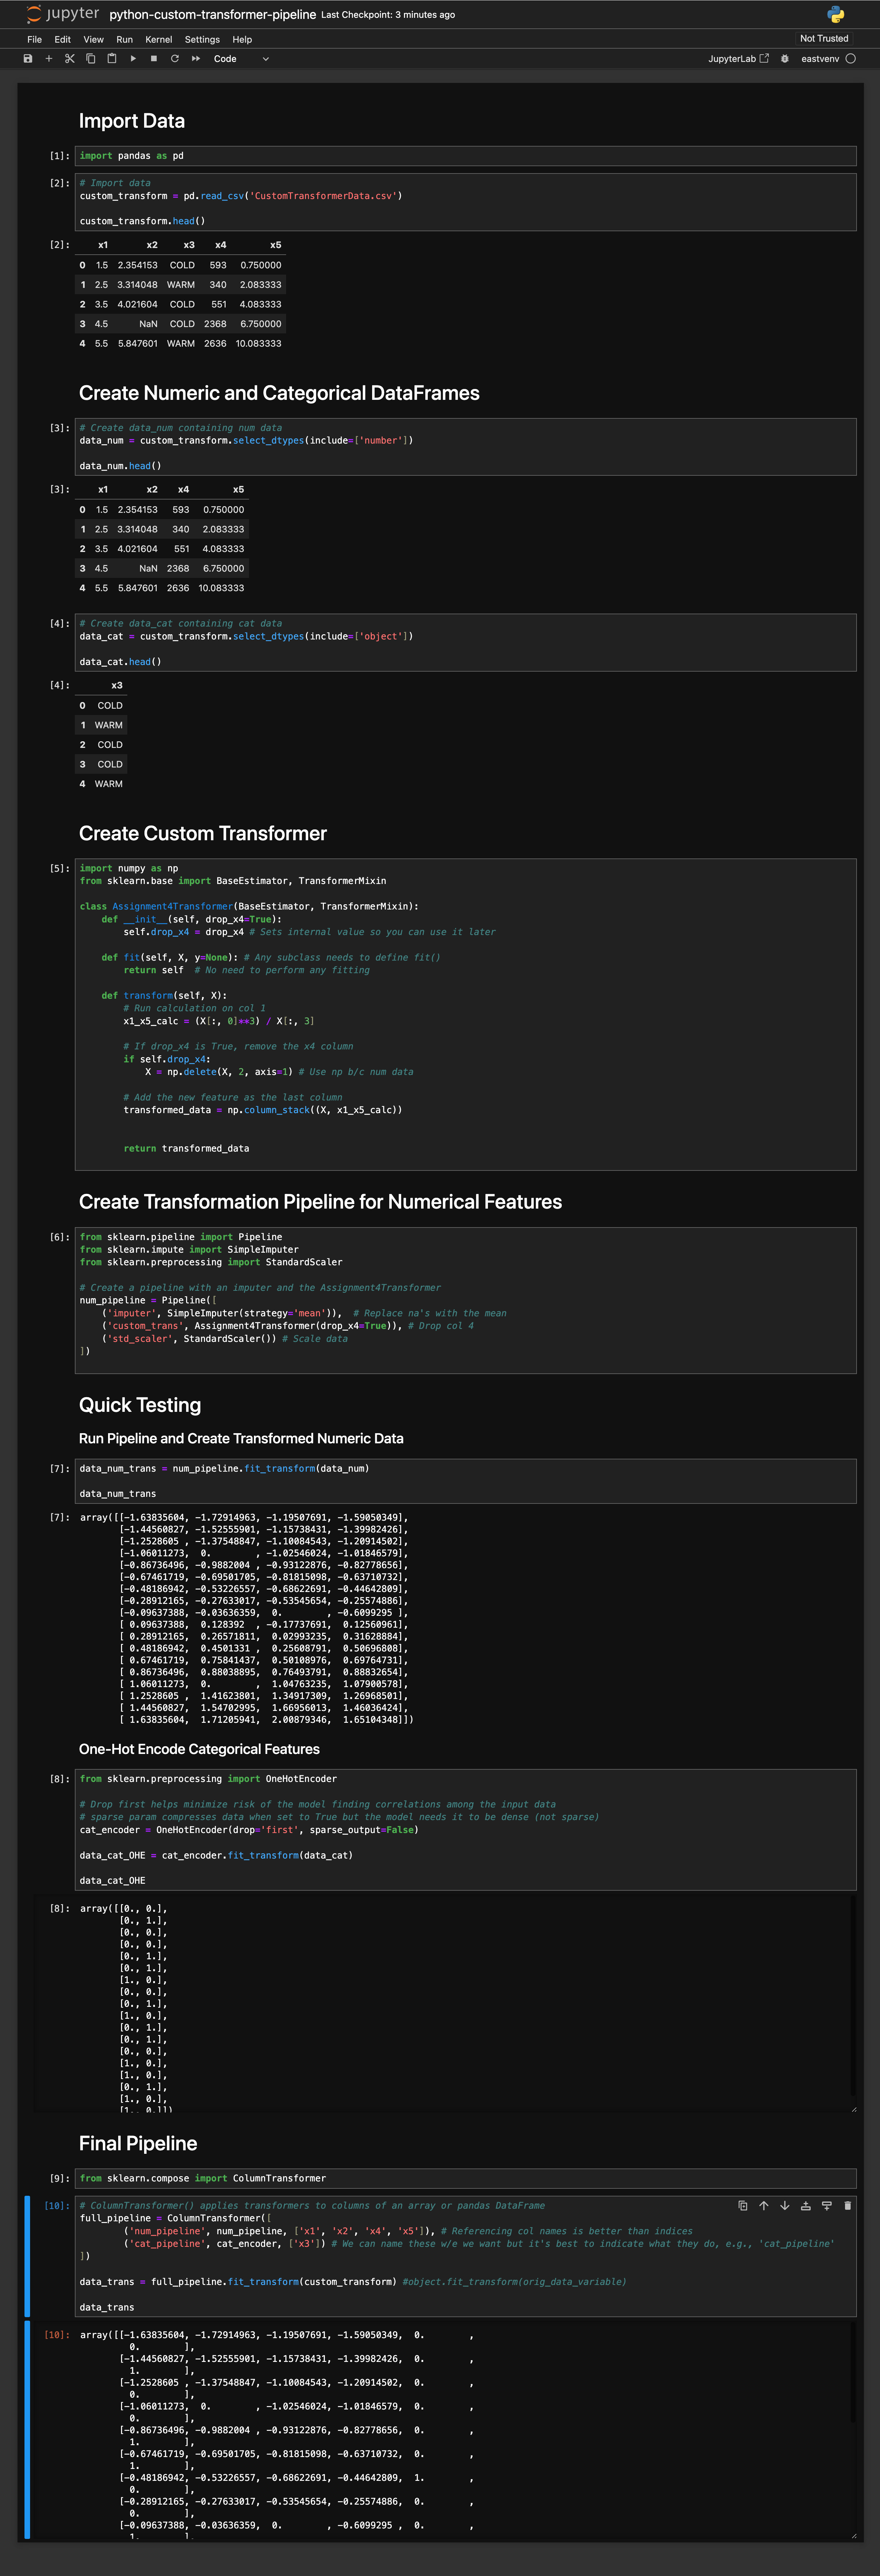This screenshot has width=880, height=2576.
Task: Insert a cell below cell 10
Action: [827, 2206]
